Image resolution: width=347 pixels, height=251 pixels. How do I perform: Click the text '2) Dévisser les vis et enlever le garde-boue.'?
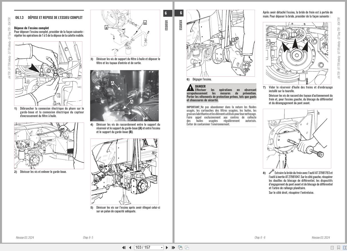coord(40,172)
